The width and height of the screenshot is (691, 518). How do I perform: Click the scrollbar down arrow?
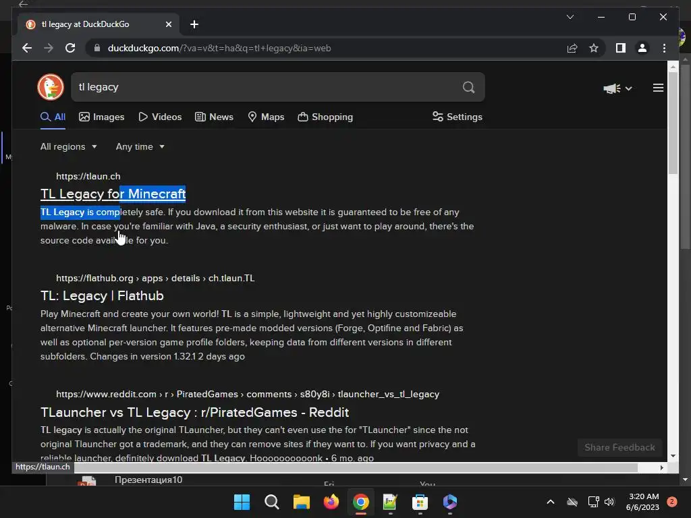673,457
